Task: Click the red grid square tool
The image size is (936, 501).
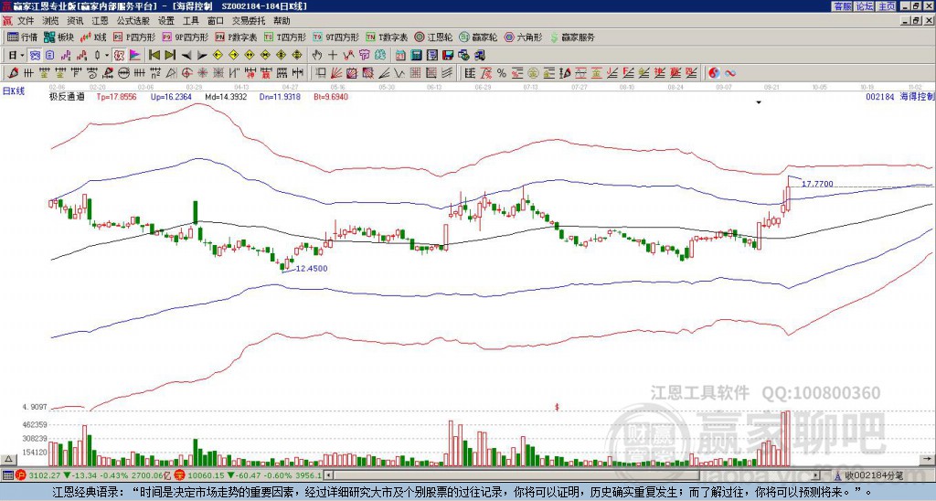Action: tap(414, 73)
